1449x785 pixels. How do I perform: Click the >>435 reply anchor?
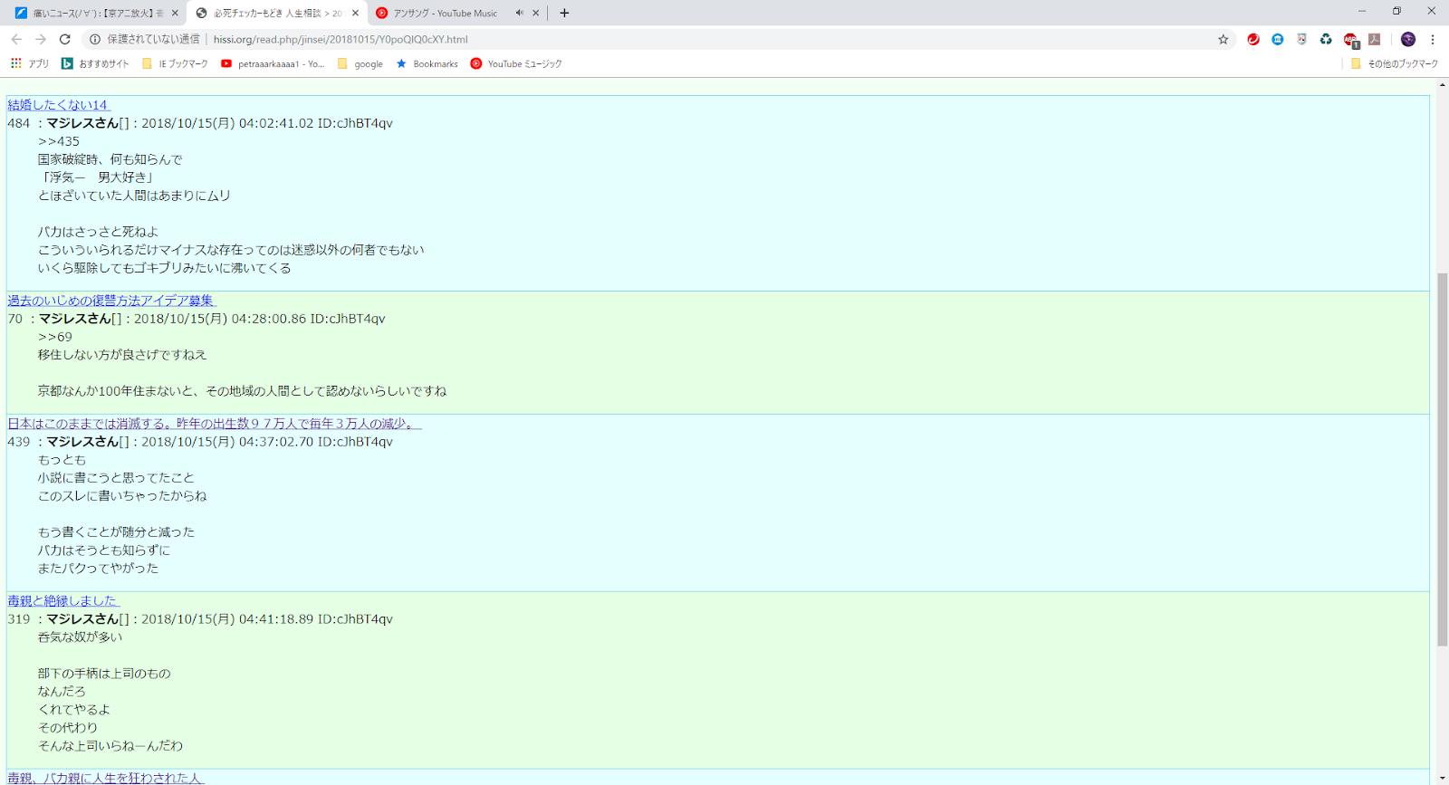click(x=59, y=141)
